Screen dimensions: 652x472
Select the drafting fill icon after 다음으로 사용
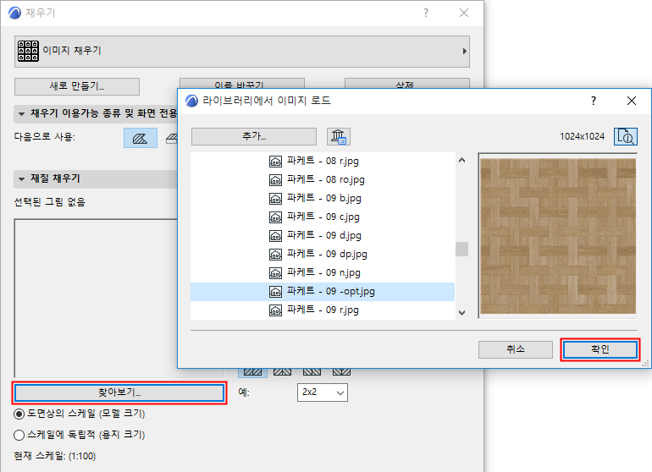coord(140,138)
